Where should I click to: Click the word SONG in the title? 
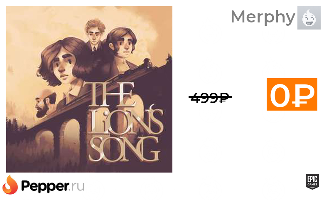(x=124, y=149)
